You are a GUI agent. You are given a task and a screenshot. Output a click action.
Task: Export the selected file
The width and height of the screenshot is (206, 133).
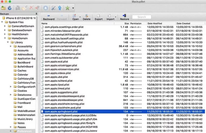98,17
